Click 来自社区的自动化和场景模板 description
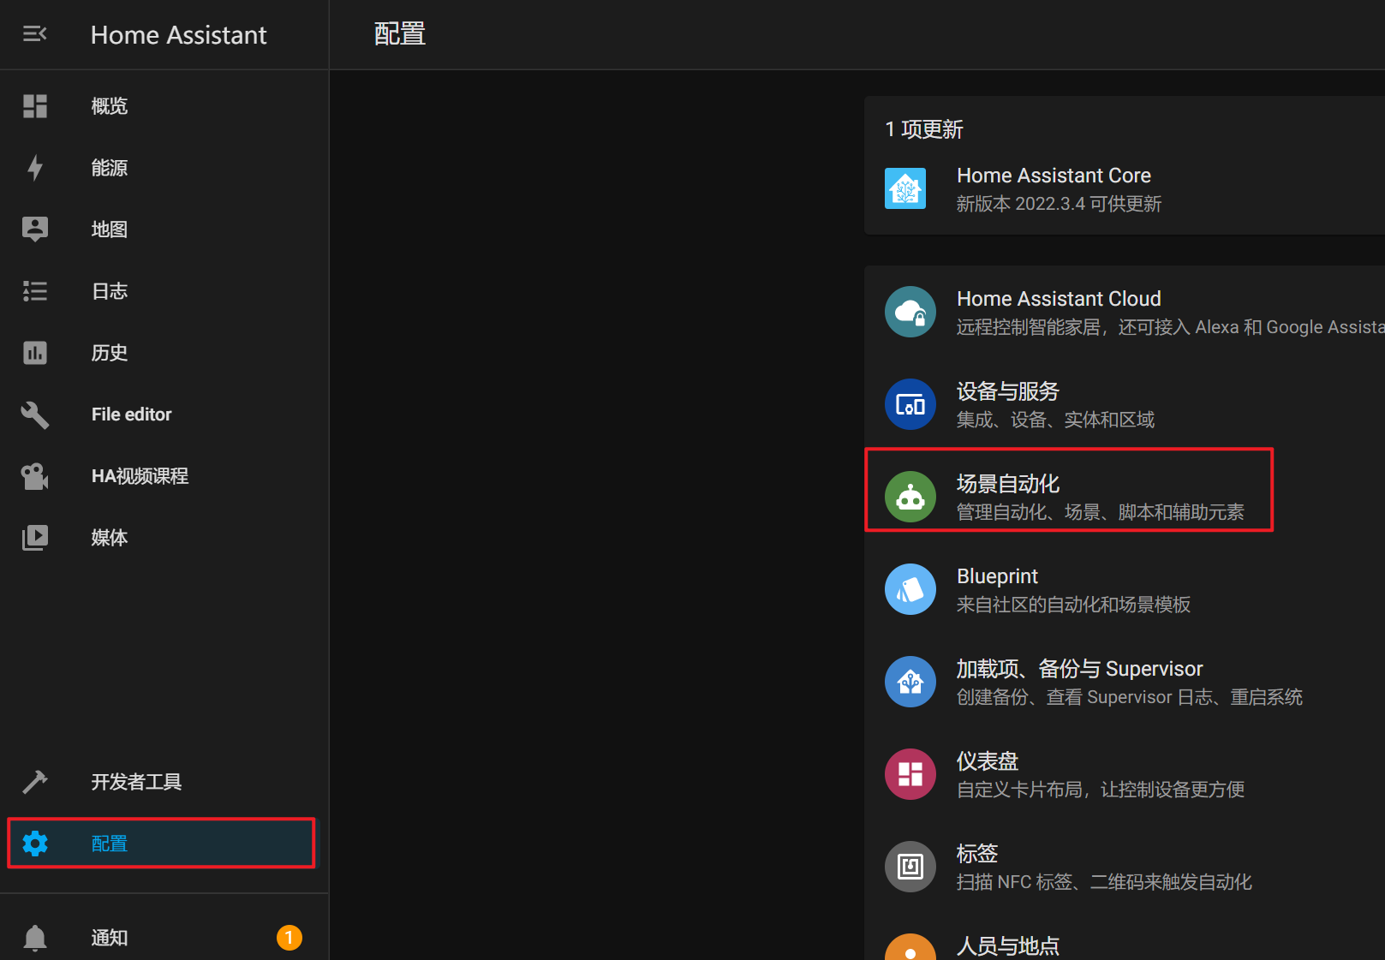The width and height of the screenshot is (1385, 960). [1073, 605]
